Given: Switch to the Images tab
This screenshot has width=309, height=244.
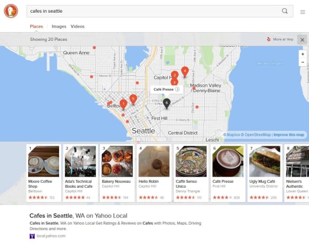Looking at the screenshot, I should coord(59,26).
